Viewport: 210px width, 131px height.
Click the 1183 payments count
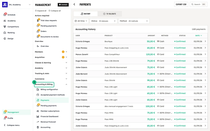(x=198, y=29)
